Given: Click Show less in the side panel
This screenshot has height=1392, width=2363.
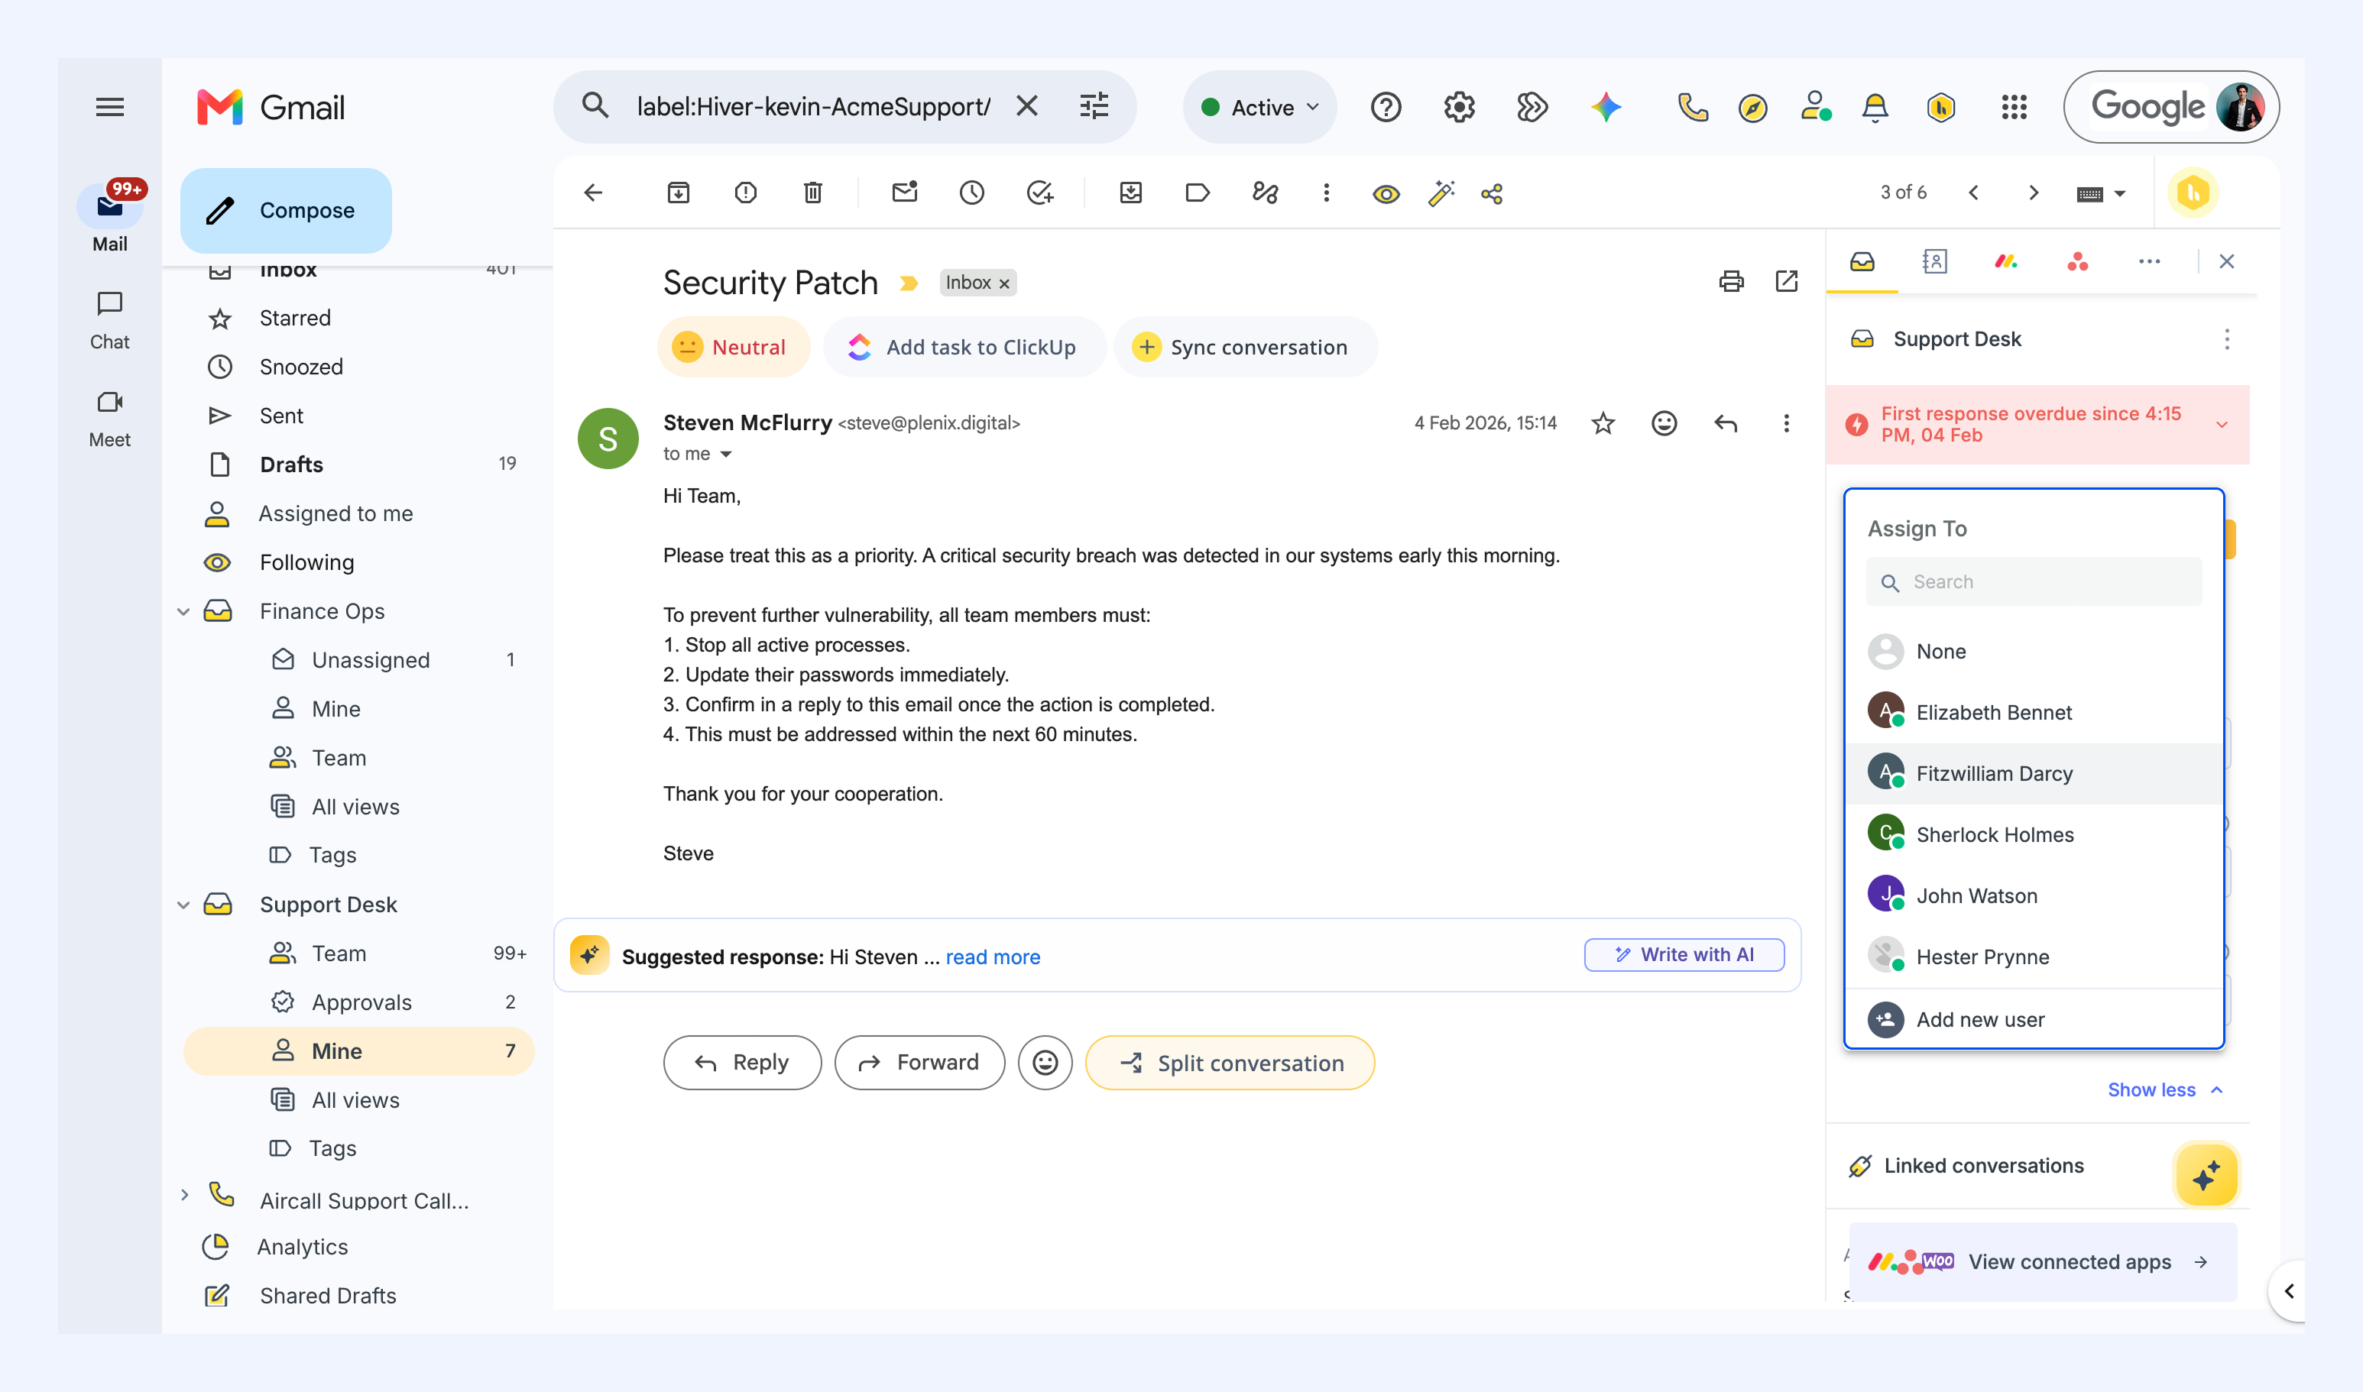Looking at the screenshot, I should pyautogui.click(x=2165, y=1090).
